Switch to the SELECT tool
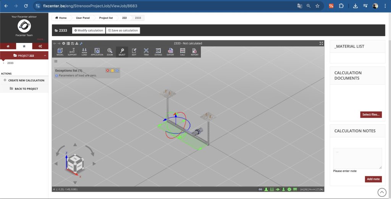391x199 pixels. pos(122,52)
